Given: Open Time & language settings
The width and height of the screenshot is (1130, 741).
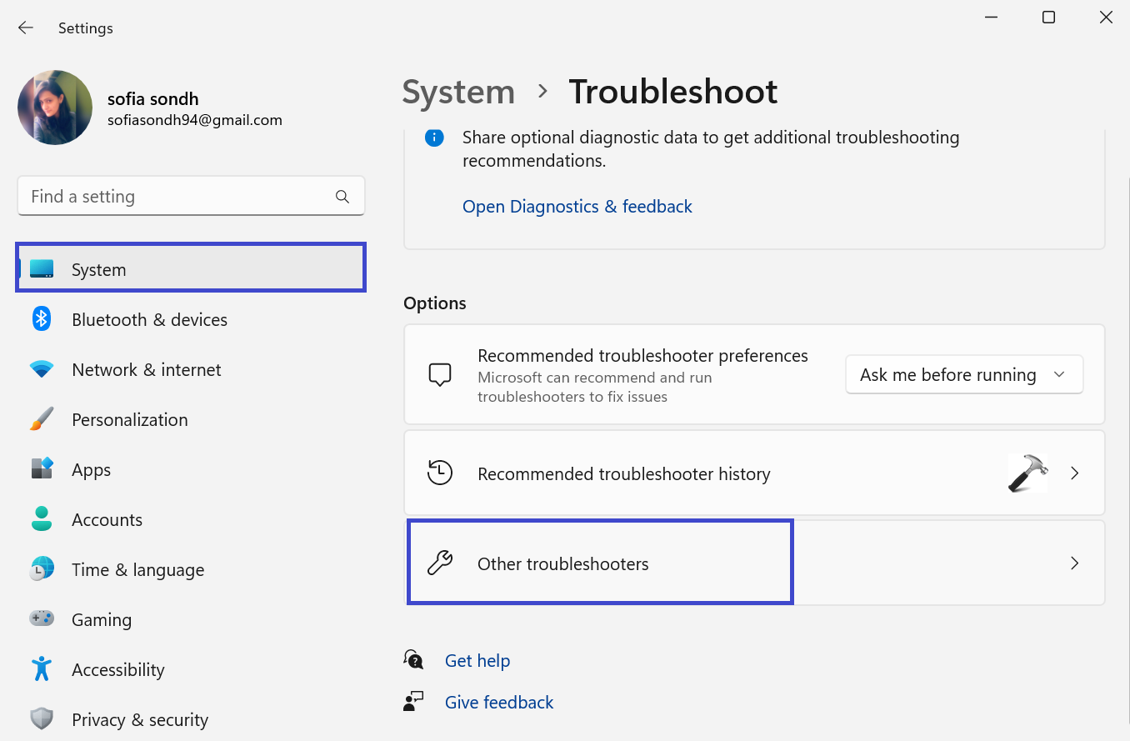Looking at the screenshot, I should point(137,570).
